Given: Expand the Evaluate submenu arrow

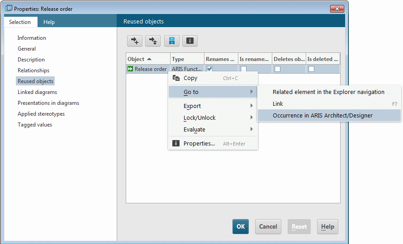Looking at the screenshot, I should tap(251, 129).
